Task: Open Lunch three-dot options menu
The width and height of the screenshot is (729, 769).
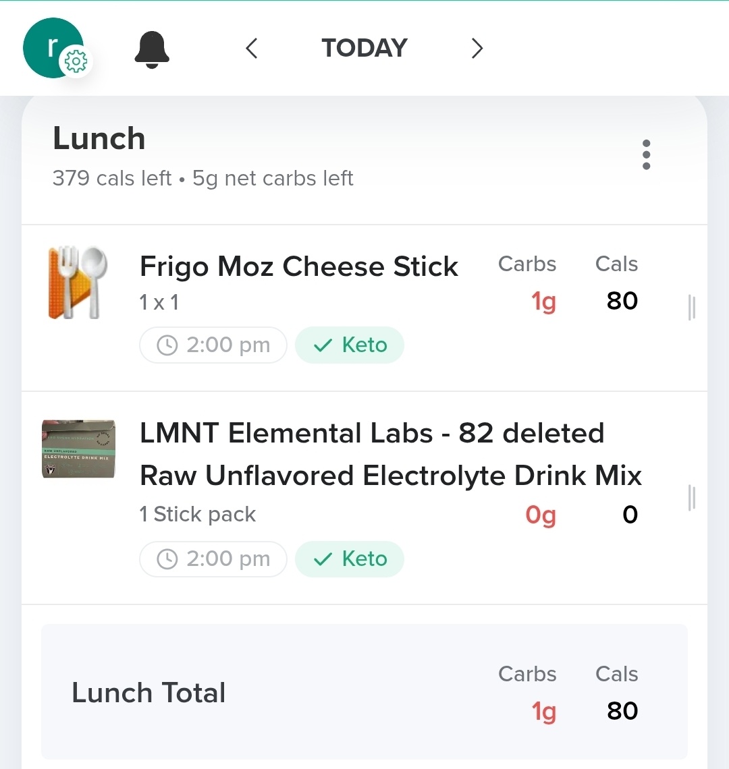Action: (x=646, y=154)
